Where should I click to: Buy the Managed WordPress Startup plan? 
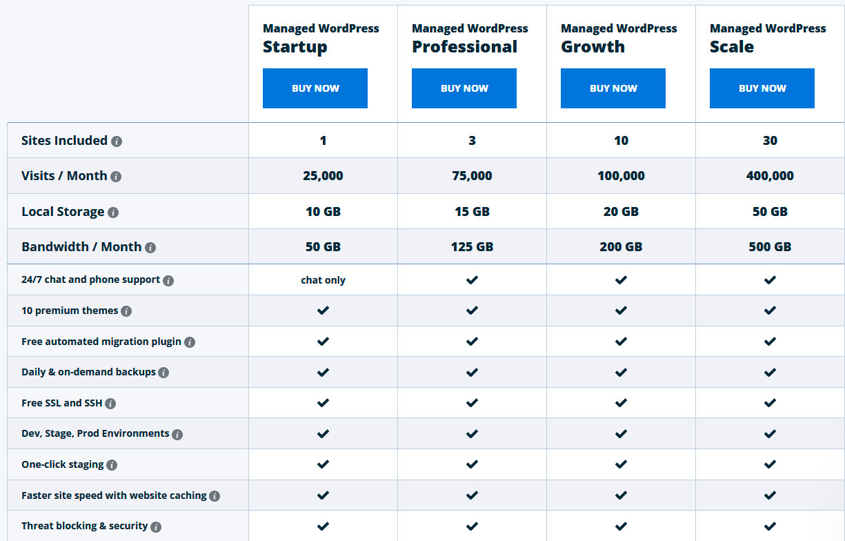[x=315, y=88]
